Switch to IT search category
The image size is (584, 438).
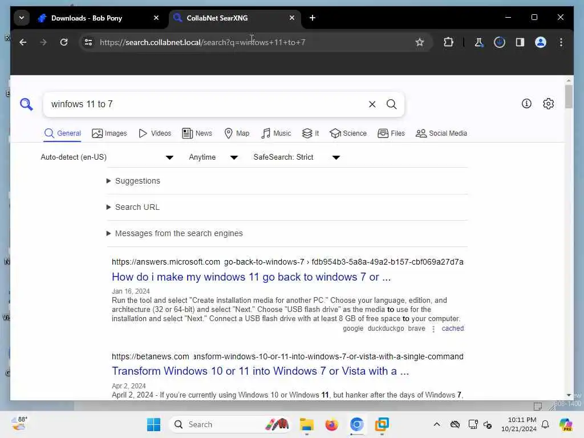coord(311,133)
